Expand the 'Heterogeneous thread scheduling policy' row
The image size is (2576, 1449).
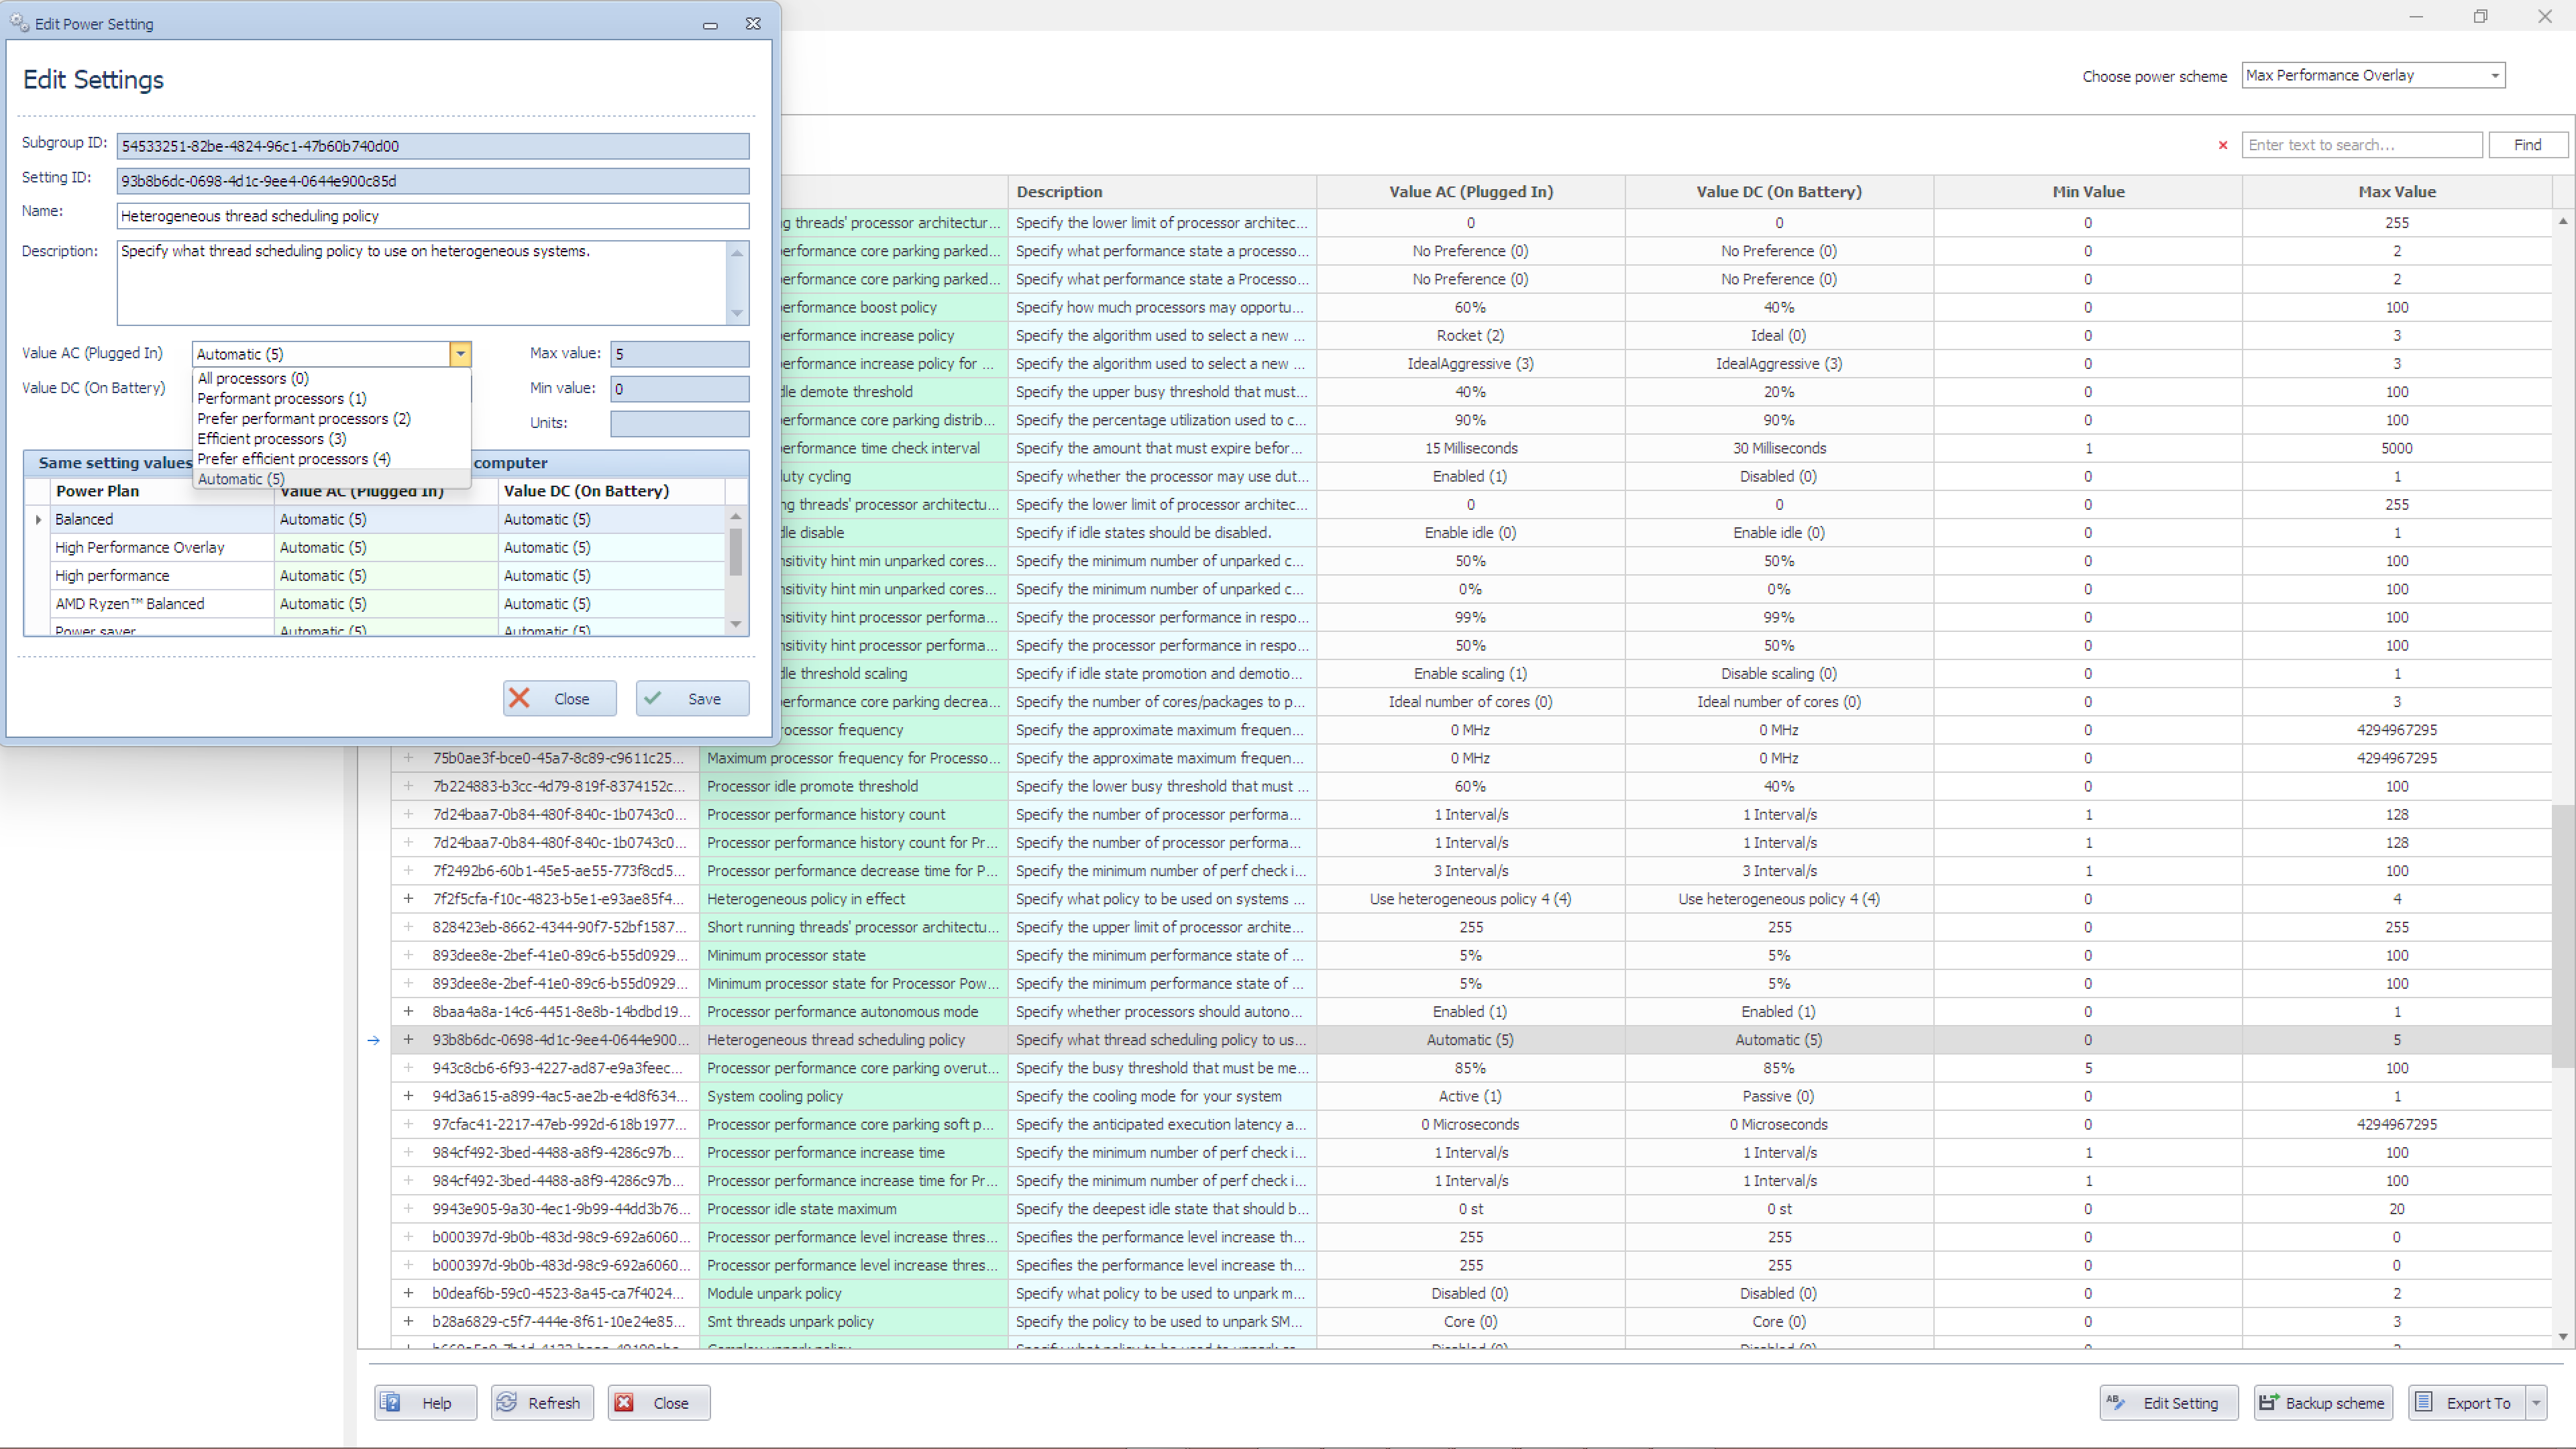point(408,1039)
